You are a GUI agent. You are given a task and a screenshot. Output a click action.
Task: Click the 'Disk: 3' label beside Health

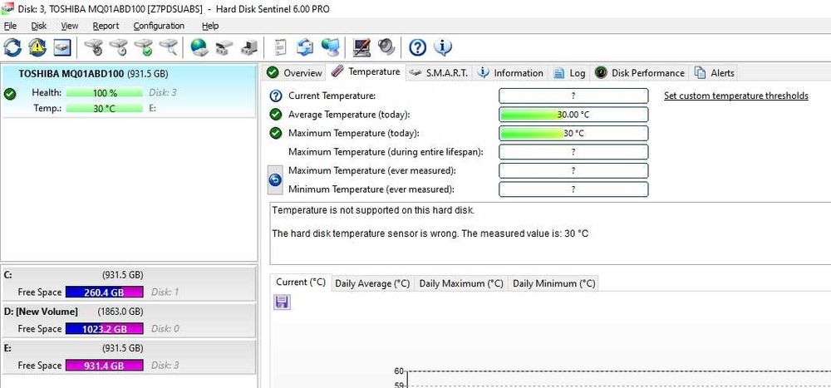pyautogui.click(x=163, y=93)
